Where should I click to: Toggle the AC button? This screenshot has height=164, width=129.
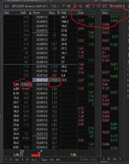(x=88, y=6)
